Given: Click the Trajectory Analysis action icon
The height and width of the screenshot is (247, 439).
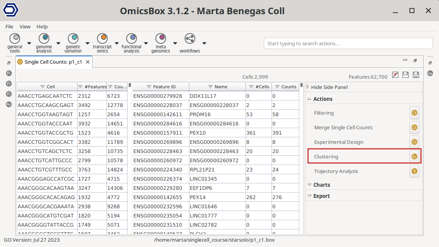Looking at the screenshot, I should 414,171.
